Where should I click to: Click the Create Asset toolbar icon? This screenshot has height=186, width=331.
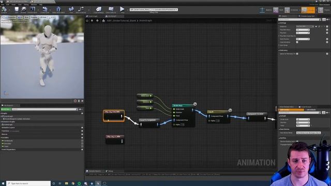click(x=45, y=9)
